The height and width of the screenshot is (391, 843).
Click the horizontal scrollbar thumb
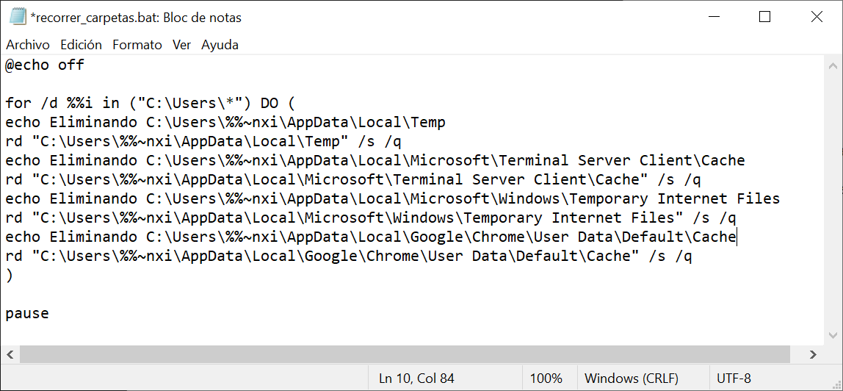(x=405, y=354)
